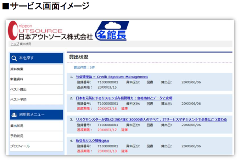Open the 日本を元気にするリスモン式与信管理力 book link
Image resolution: width=240 pixels, height=161 pixels.
(124, 98)
